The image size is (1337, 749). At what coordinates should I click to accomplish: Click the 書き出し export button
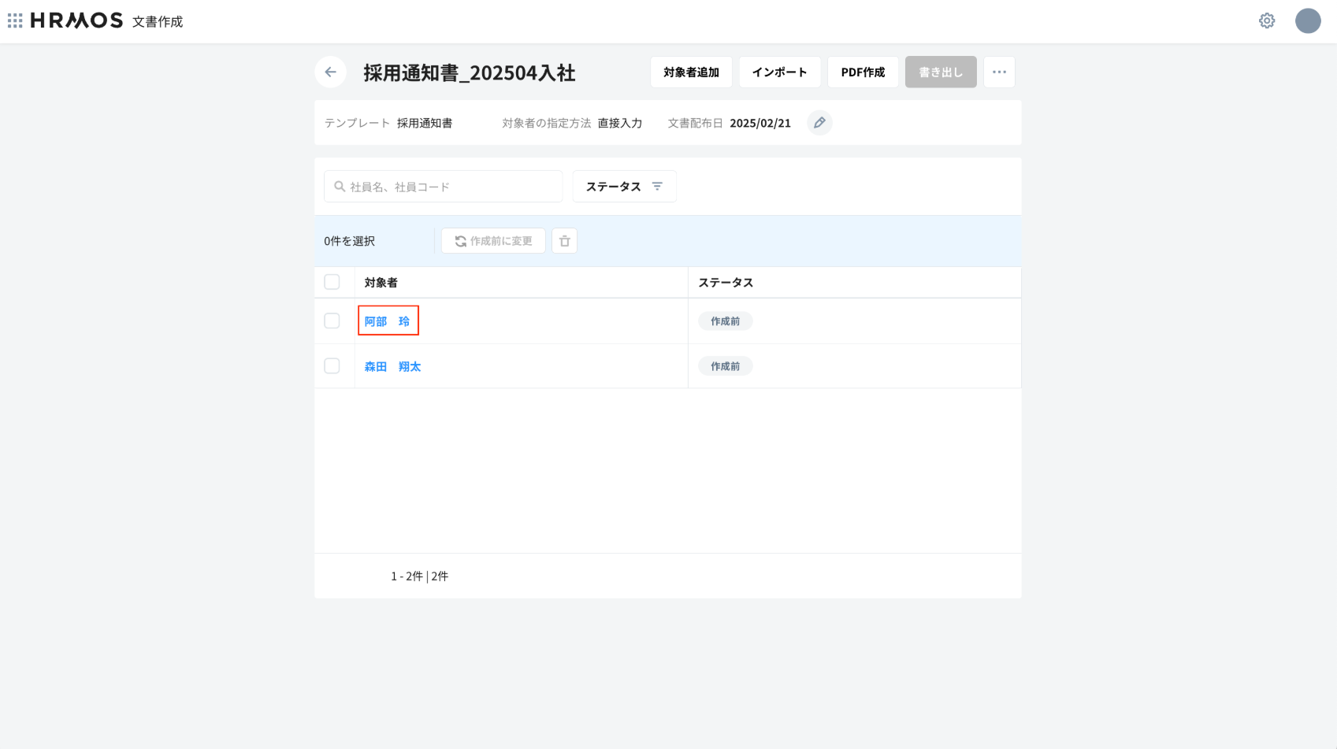(x=941, y=72)
